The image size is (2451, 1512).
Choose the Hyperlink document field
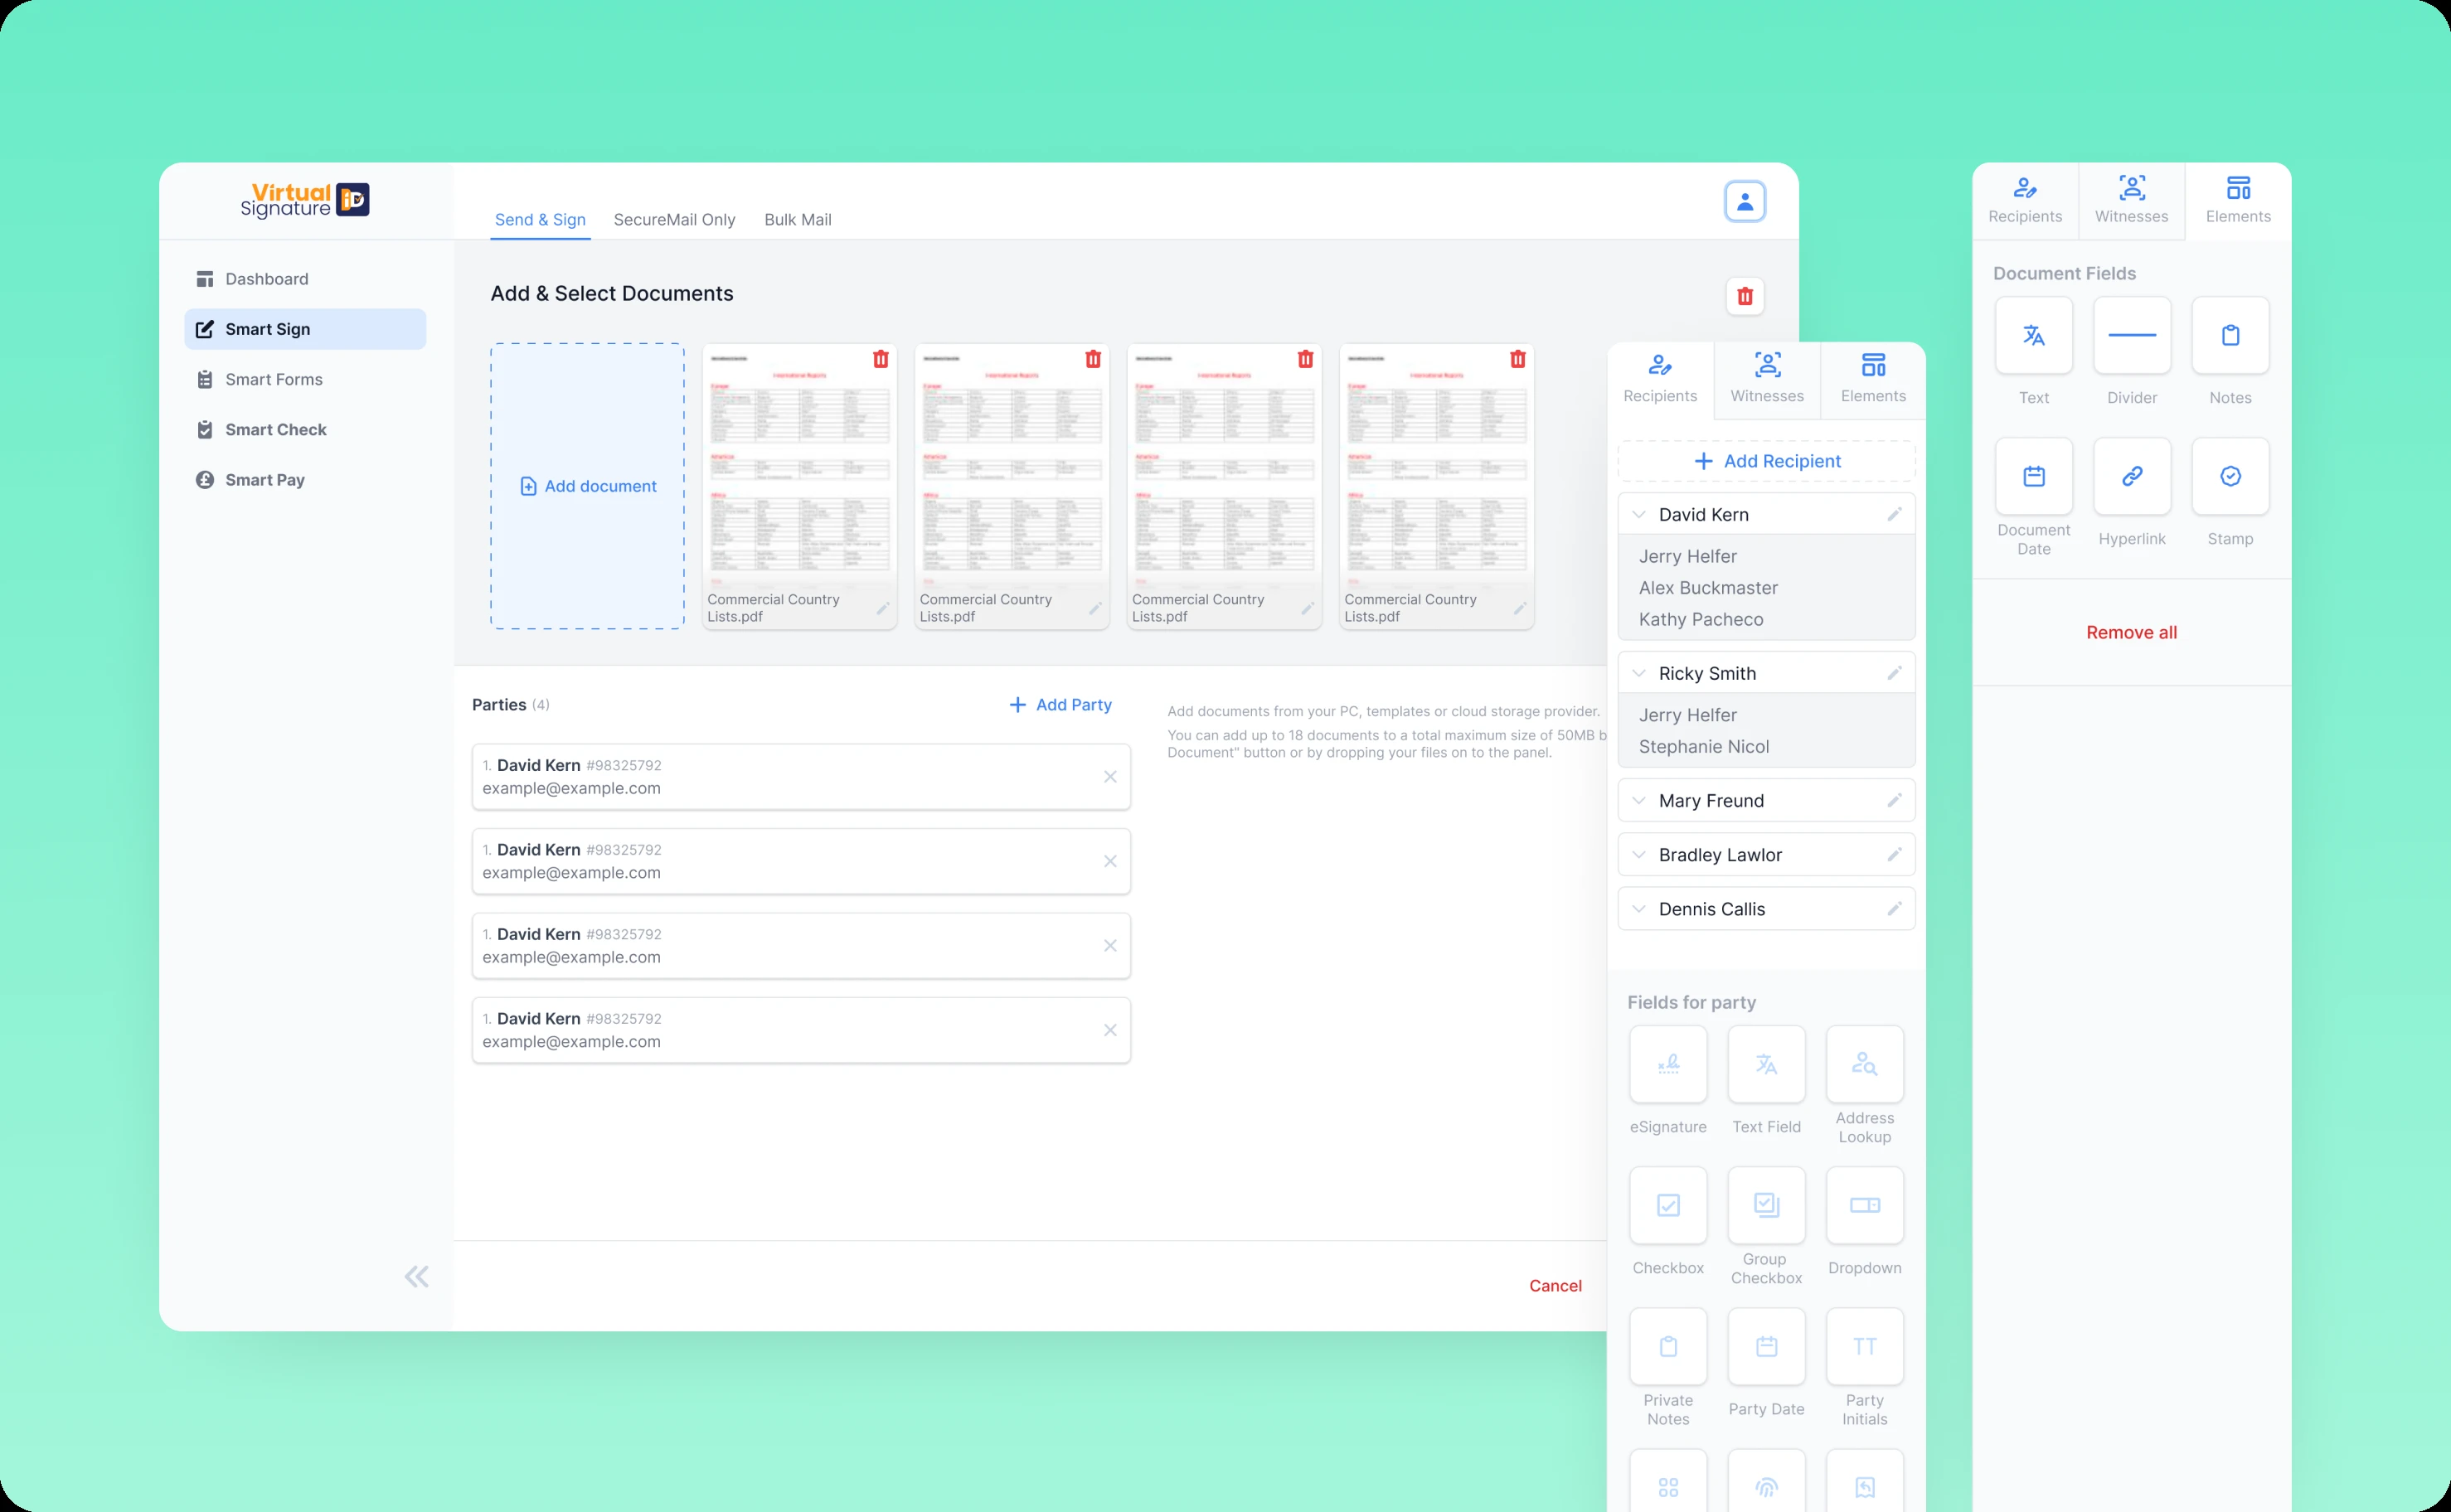point(2131,476)
